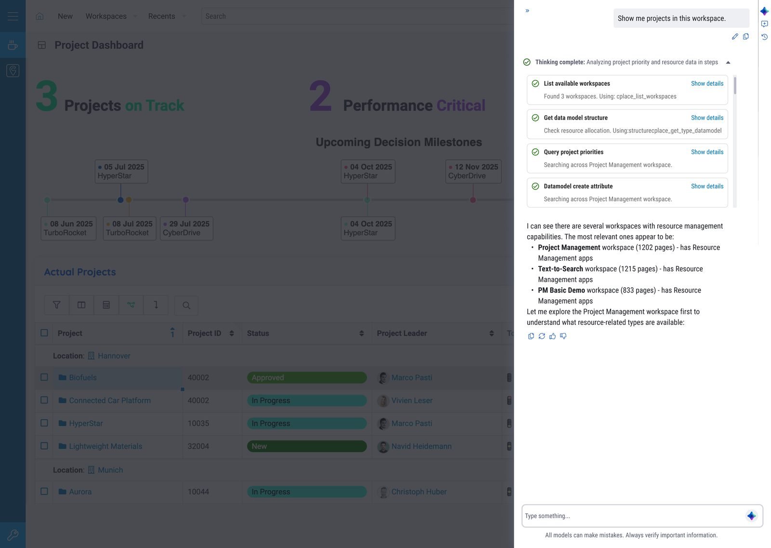Start a new chat conversation
Viewport: 771px width, 548px height.
pyautogui.click(x=764, y=24)
